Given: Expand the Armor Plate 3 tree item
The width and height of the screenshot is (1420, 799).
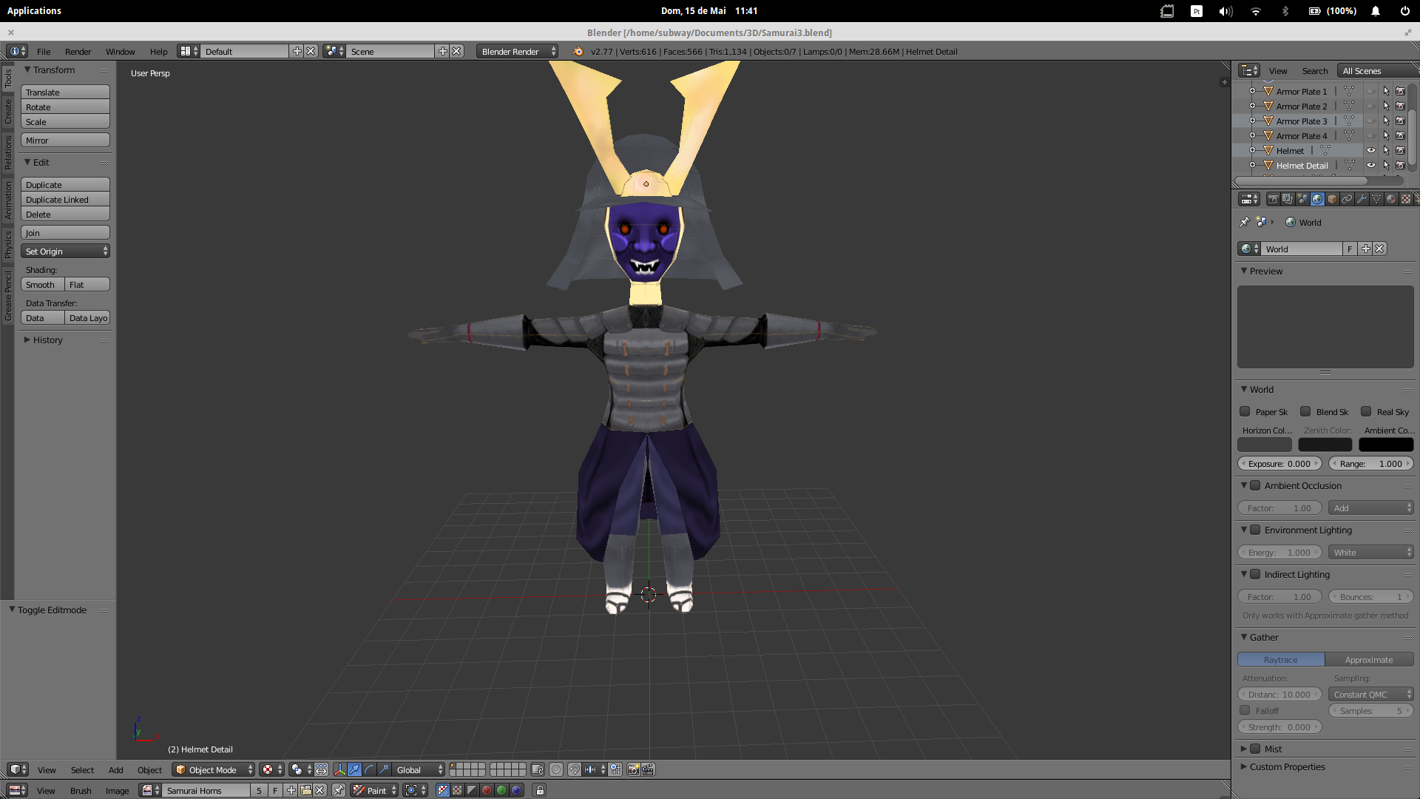Looking at the screenshot, I should (x=1252, y=121).
